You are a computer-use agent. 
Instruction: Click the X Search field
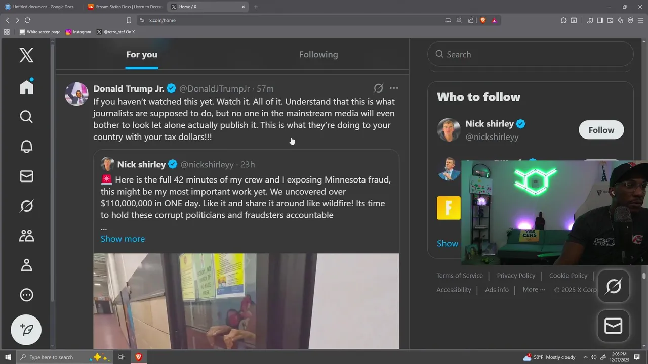click(531, 54)
